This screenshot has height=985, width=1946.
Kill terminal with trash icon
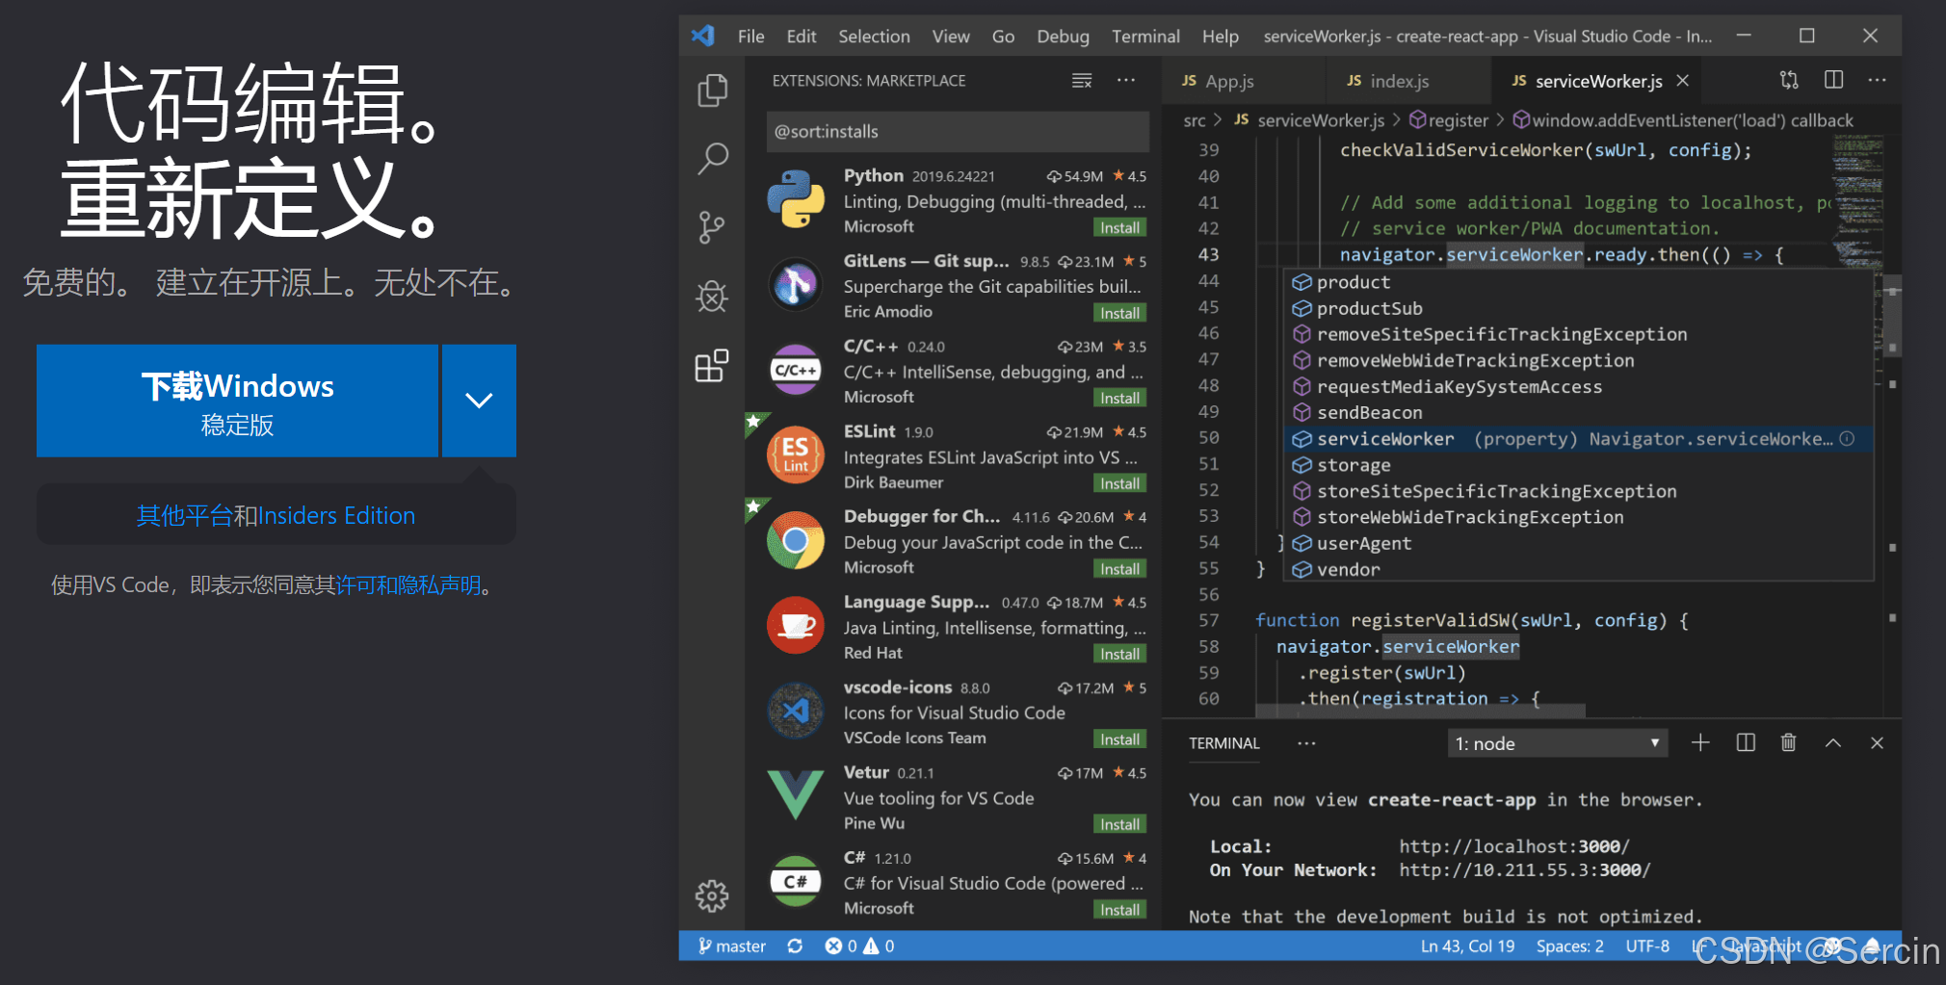pos(1788,742)
